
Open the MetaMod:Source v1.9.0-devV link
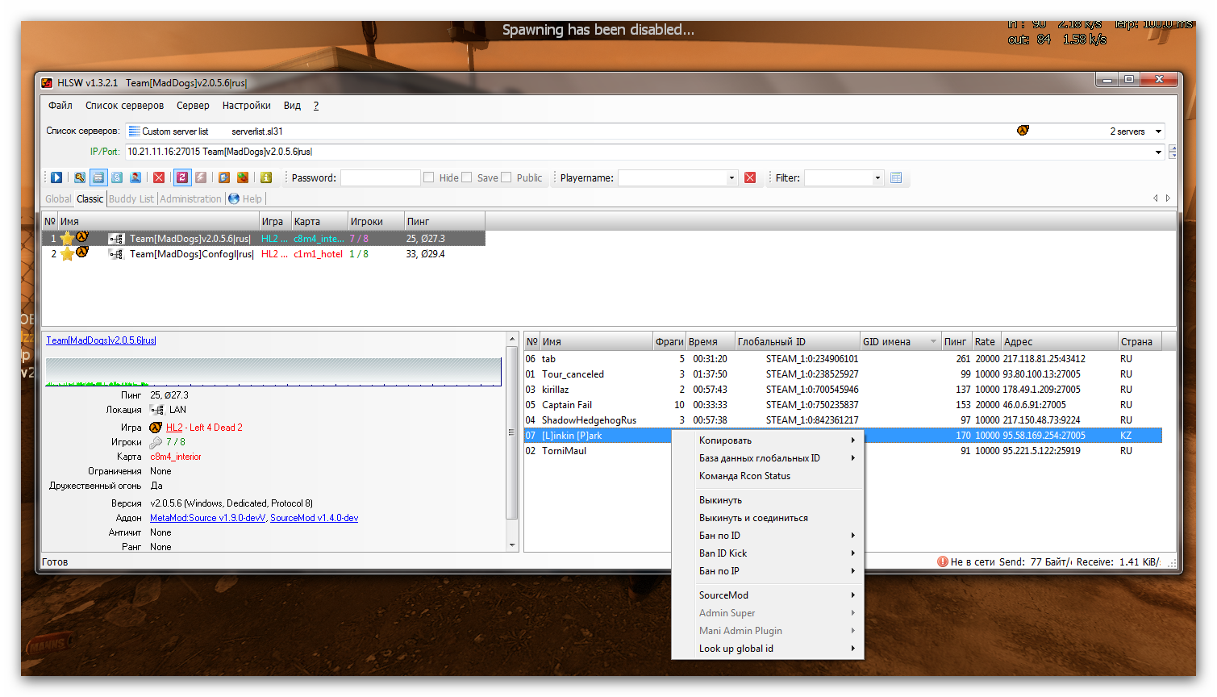coord(207,518)
